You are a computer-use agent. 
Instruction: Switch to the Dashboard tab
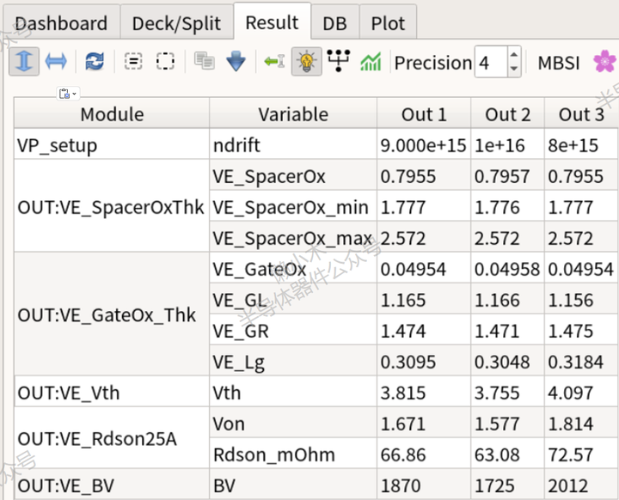(x=61, y=23)
